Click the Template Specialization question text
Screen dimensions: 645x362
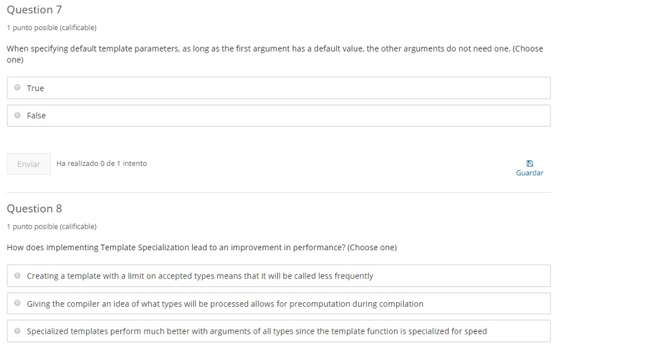202,248
